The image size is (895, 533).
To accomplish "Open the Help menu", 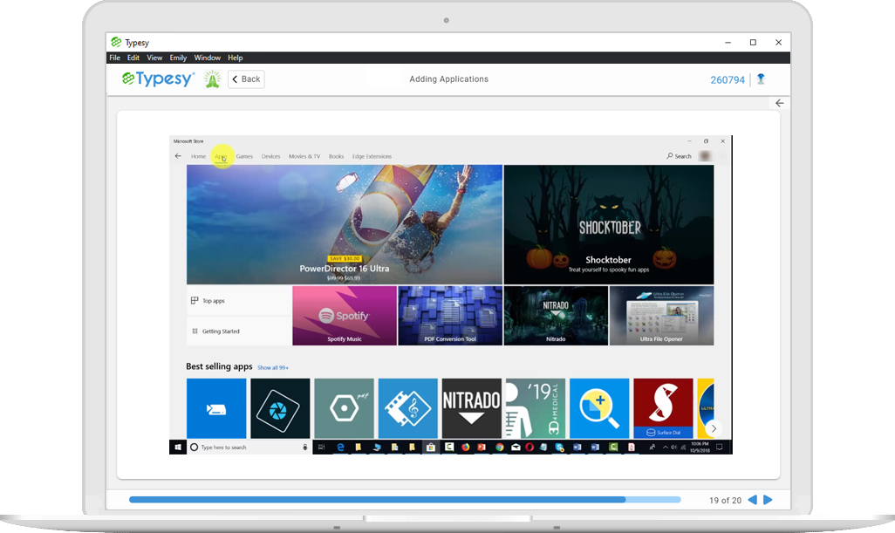I will [x=236, y=58].
